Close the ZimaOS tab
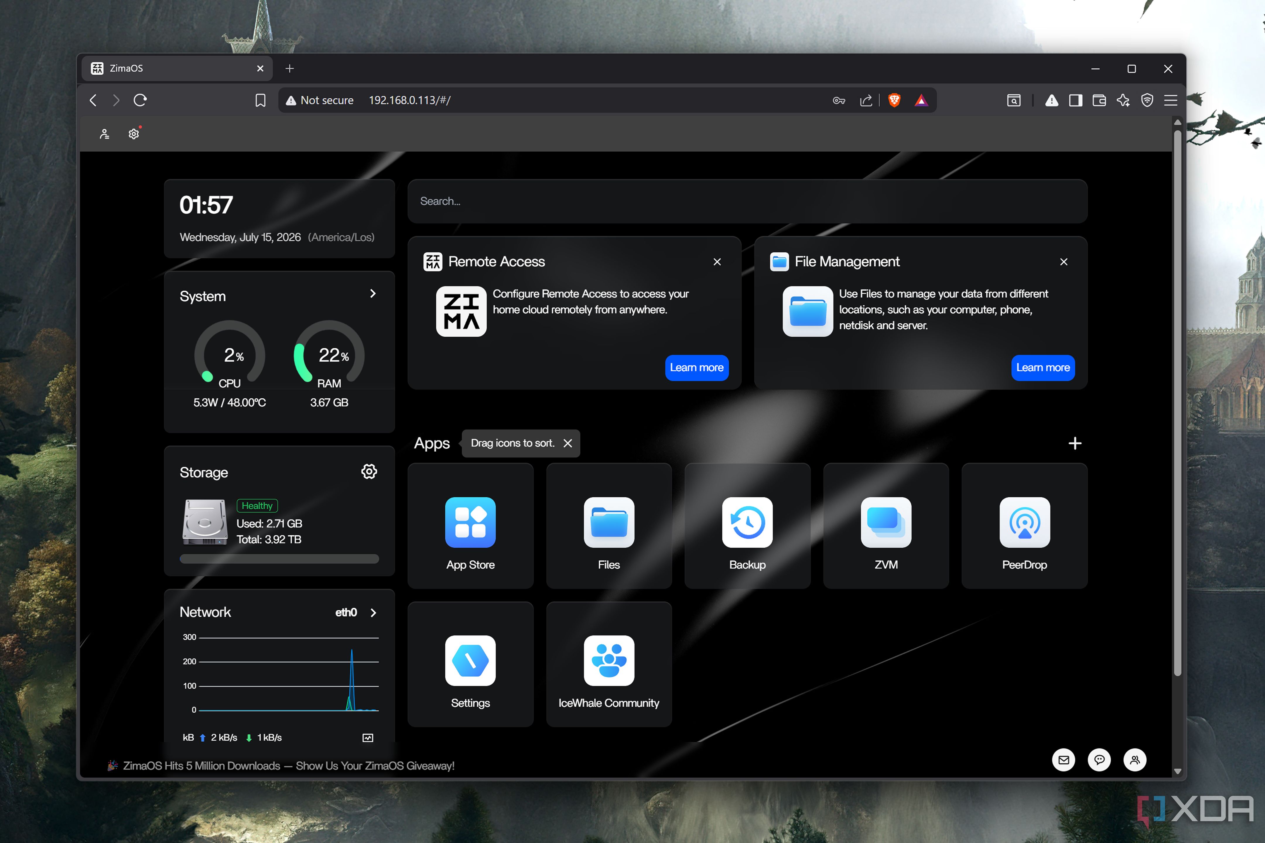This screenshot has width=1265, height=843. (x=260, y=68)
